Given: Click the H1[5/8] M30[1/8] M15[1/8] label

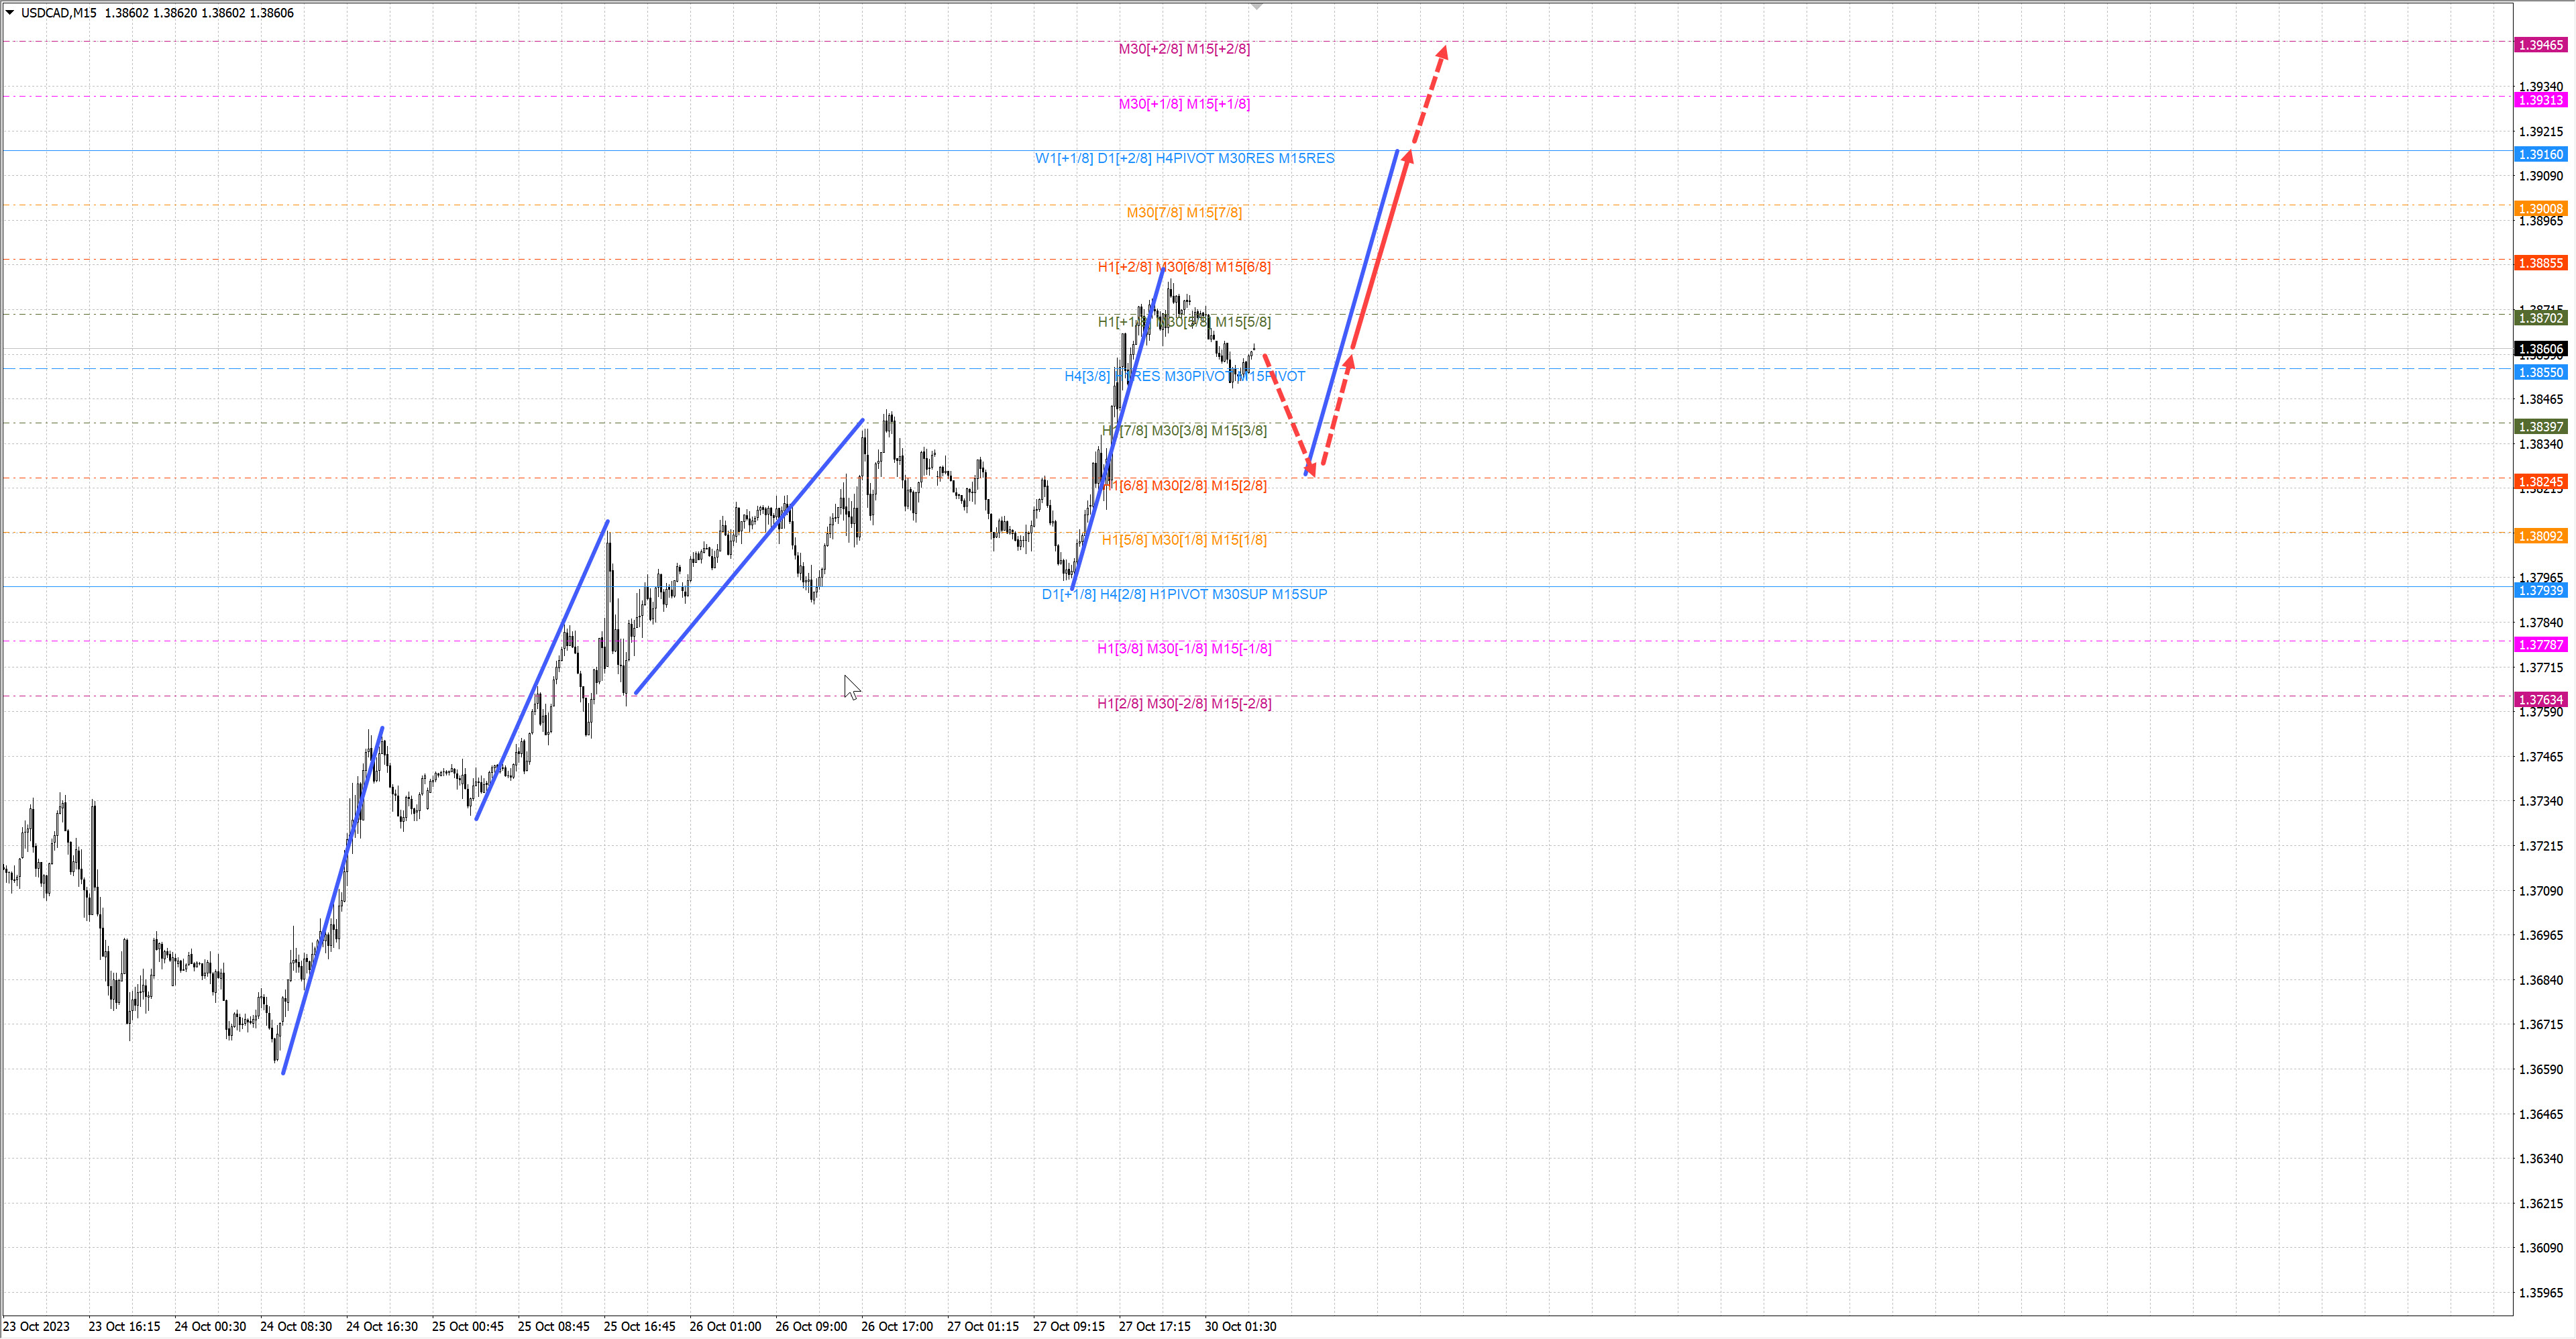Looking at the screenshot, I should click(1184, 540).
